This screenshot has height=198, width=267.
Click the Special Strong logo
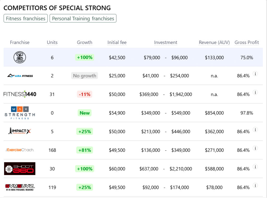[x=20, y=57]
